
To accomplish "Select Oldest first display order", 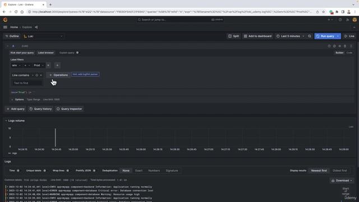I will (339, 171).
